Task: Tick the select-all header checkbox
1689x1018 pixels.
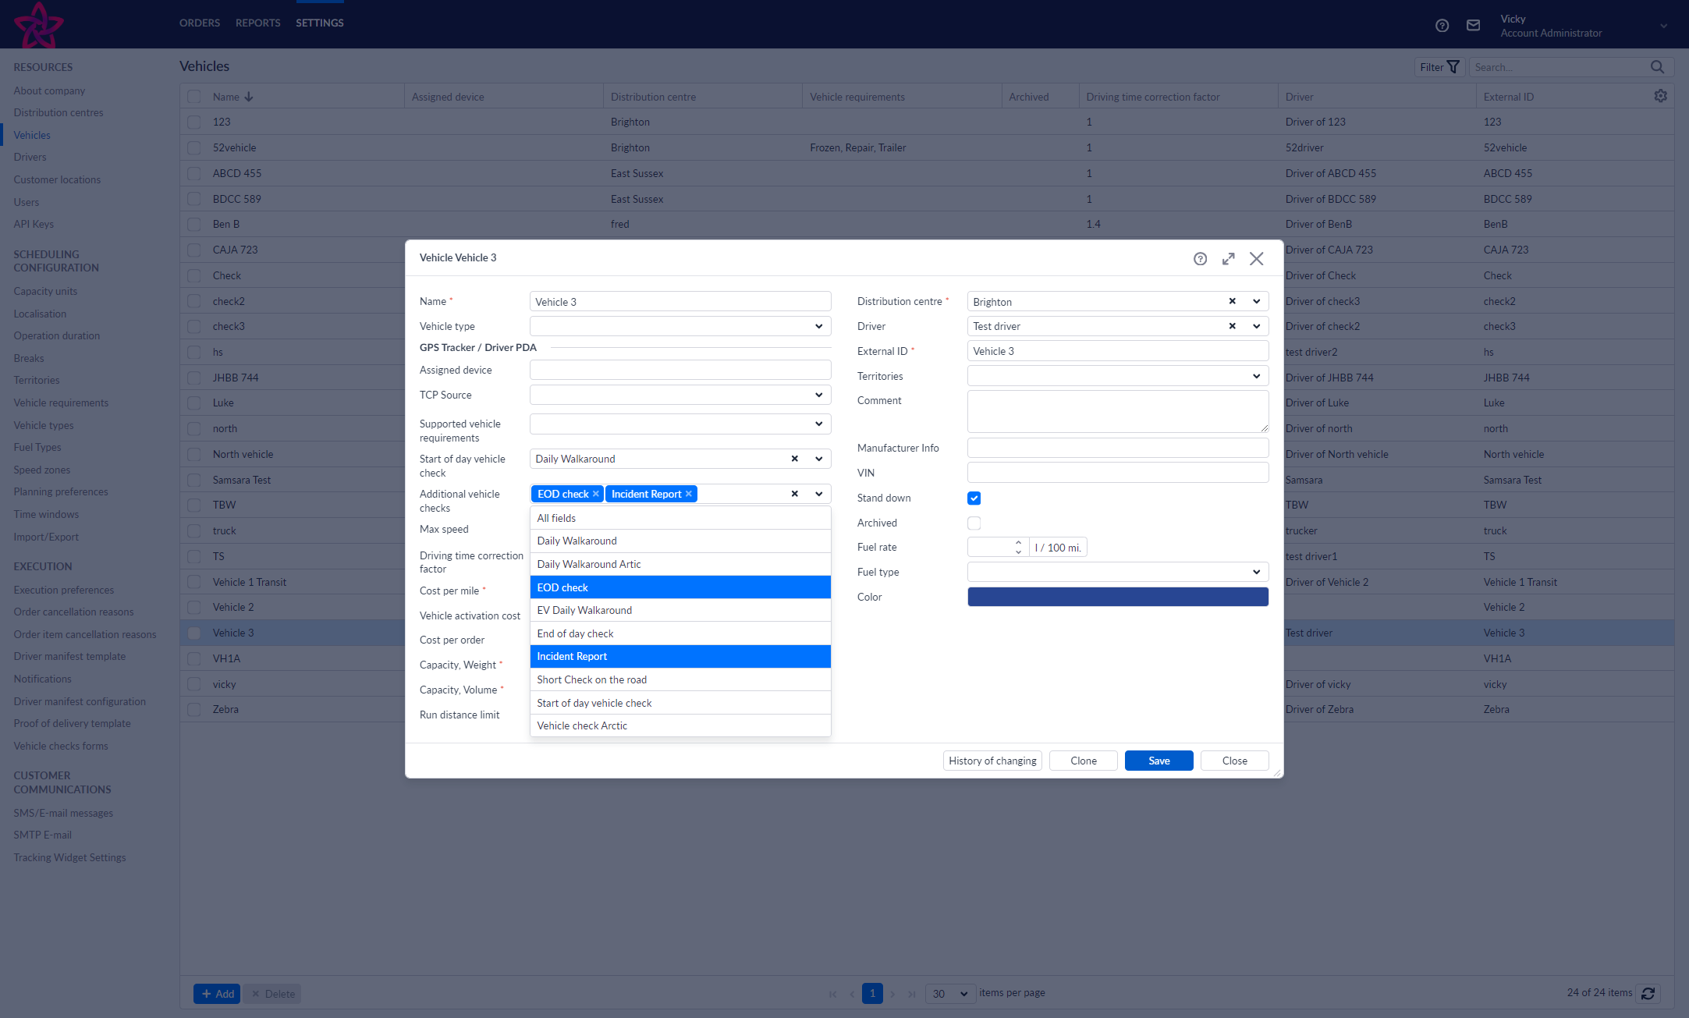Action: point(194,97)
